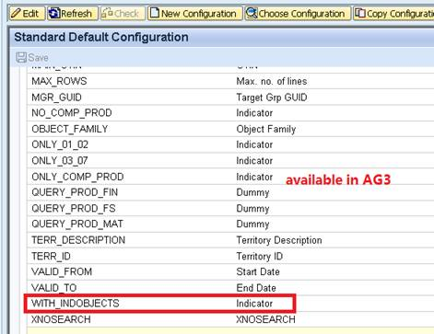The height and width of the screenshot is (334, 434).
Task: Select the TERR_ID field name
Action: 51,256
